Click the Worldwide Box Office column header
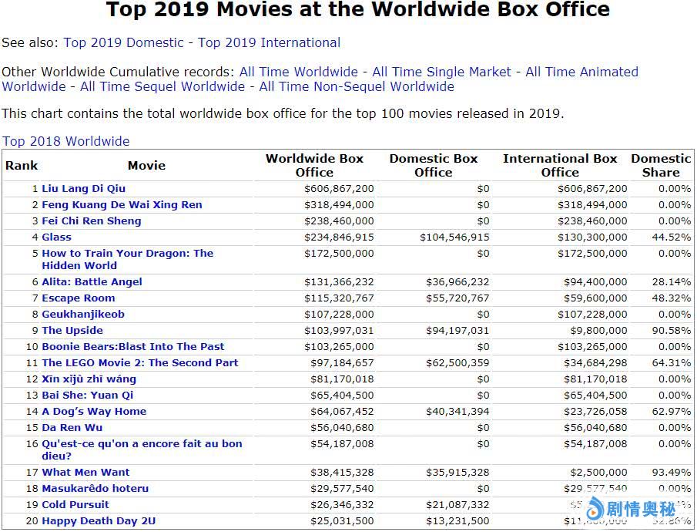 click(314, 165)
